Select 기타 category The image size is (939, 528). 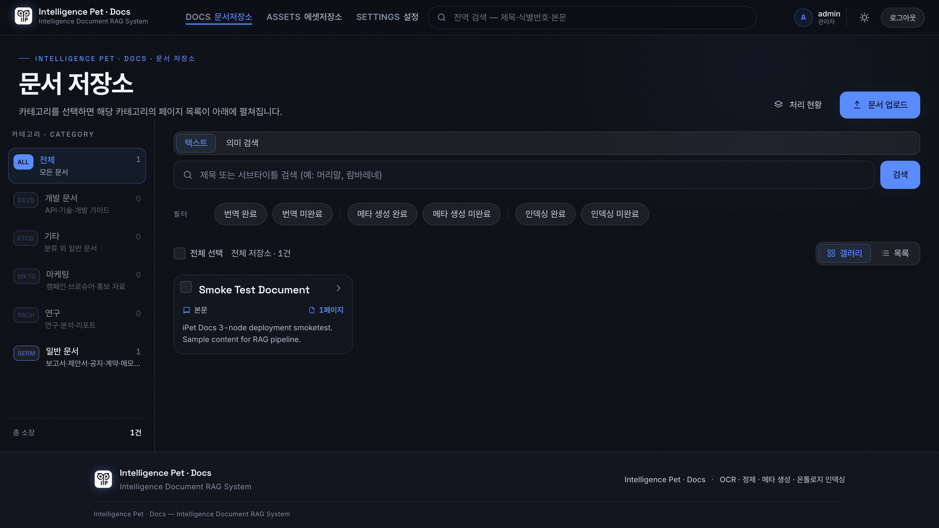pos(77,242)
